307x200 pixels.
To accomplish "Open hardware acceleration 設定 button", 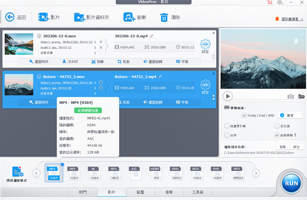I will (x=290, y=115).
